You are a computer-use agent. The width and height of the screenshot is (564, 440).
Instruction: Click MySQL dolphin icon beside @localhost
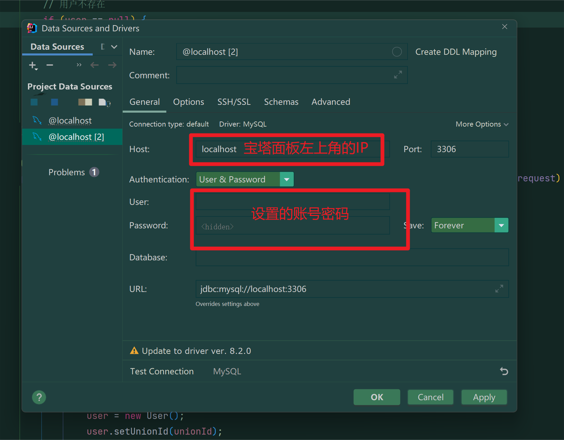(x=37, y=120)
